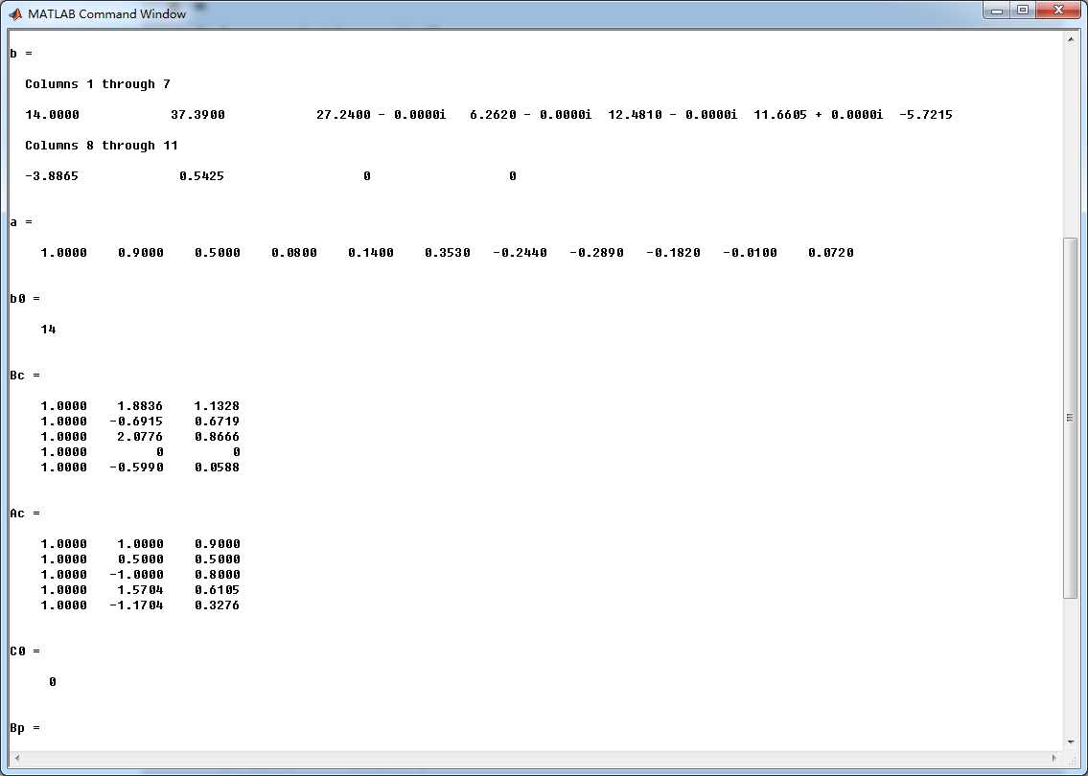Maximize the MATLAB Command Window
1088x776 pixels.
click(1023, 11)
